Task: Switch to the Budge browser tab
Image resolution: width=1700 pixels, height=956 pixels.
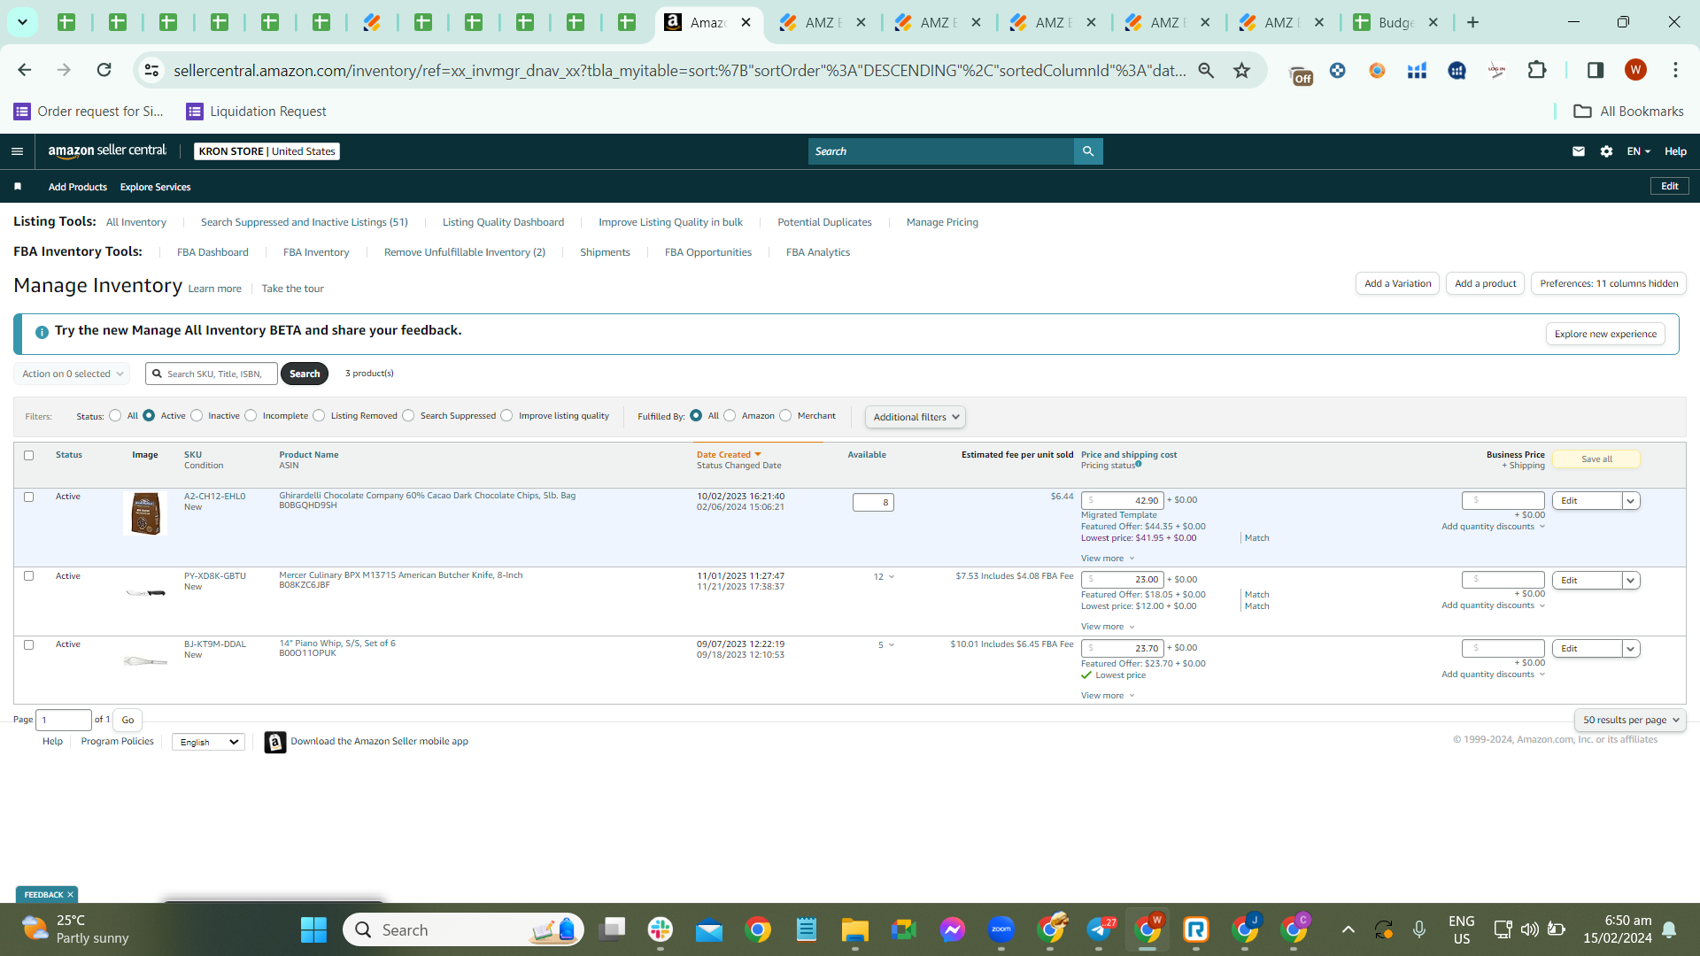Action: coord(1397,22)
